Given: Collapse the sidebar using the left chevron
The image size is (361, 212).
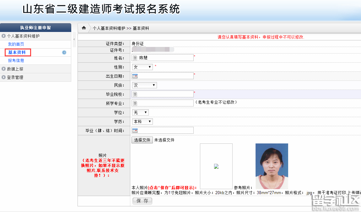Looking at the screenshot, I should click(x=74, y=39).
